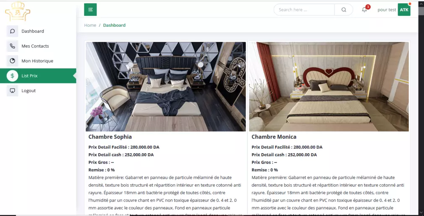The height and width of the screenshot is (216, 424).
Task: Go to Home breadcrumb link
Action: tap(90, 25)
